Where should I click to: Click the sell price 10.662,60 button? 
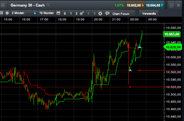coord(135,5)
